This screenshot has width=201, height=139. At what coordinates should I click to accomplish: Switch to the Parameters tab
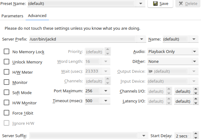[12, 16]
